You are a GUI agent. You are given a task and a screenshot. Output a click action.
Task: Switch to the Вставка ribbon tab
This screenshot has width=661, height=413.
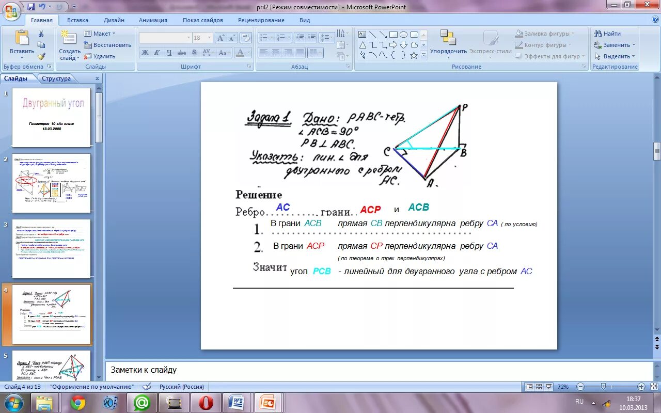pos(77,20)
